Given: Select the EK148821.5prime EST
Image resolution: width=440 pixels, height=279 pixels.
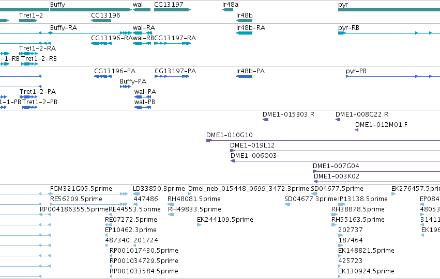Looking at the screenshot, I should point(340,256).
